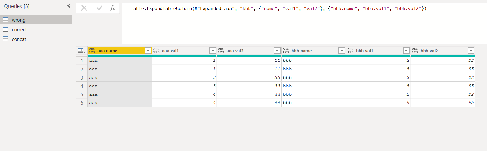Select row number 4
Image resolution: width=487 pixels, height=151 pixels.
point(82,86)
